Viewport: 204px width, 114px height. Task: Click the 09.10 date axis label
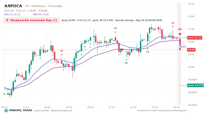pos(4,107)
